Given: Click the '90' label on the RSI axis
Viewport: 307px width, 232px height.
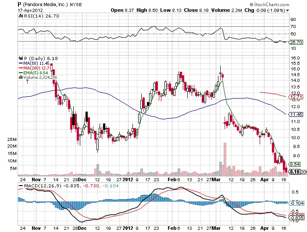Looking at the screenshot, I should click(x=293, y=19).
